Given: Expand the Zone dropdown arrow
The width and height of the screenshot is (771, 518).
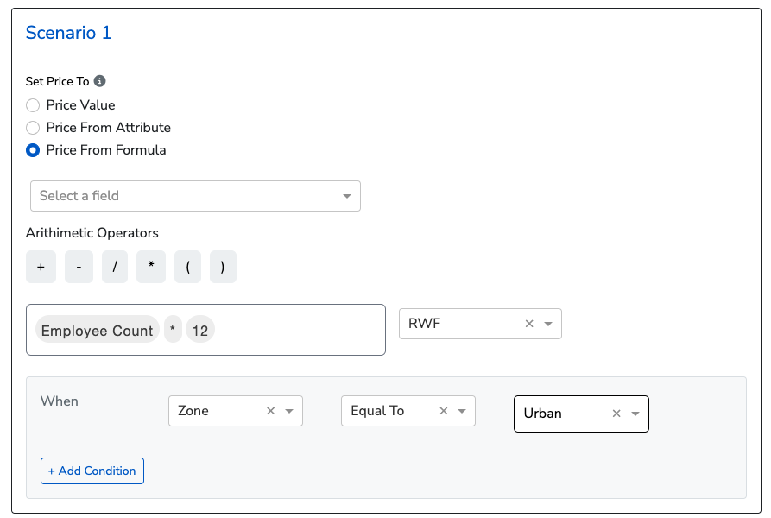Looking at the screenshot, I should [289, 411].
